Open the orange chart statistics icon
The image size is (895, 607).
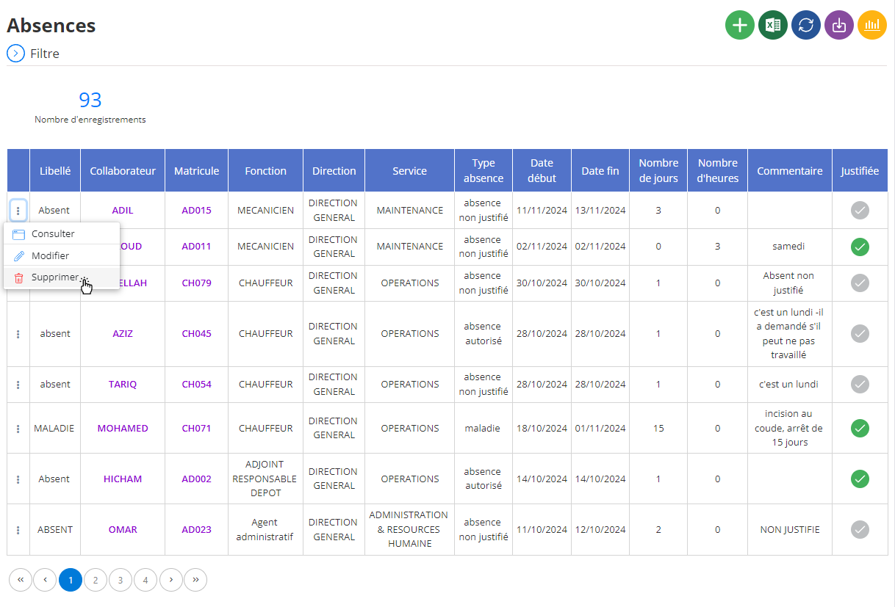(872, 25)
